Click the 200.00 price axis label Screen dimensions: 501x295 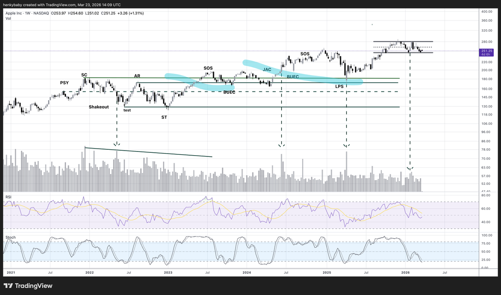click(x=487, y=70)
